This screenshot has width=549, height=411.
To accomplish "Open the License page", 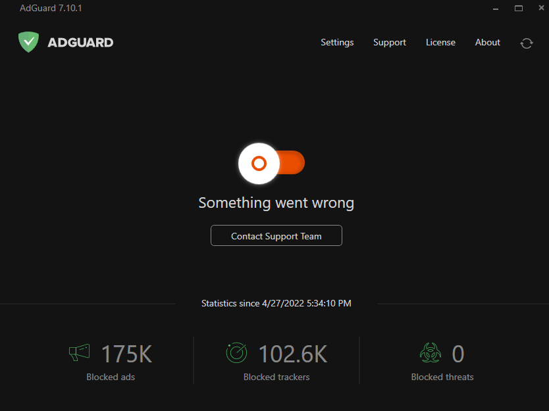I will pyautogui.click(x=440, y=42).
